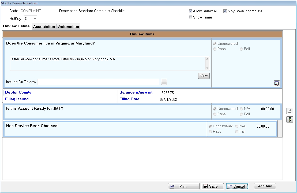Image resolution: width=297 pixels, height=193 pixels.
Task: Click the Save button with floppy disk icon
Action: point(212,186)
